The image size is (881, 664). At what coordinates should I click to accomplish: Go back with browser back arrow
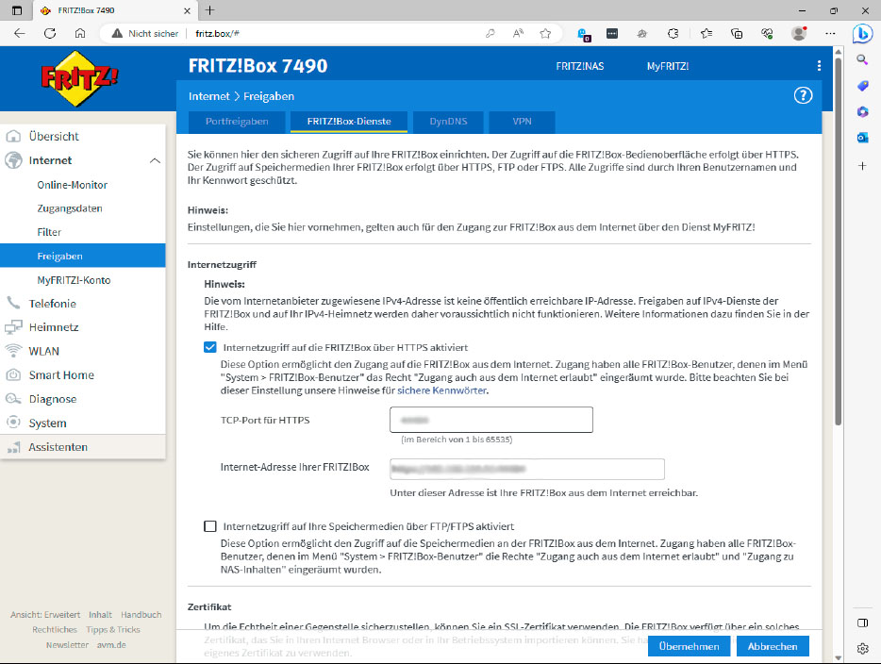pos(20,33)
